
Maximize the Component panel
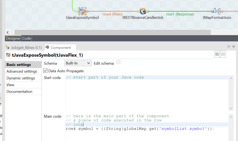click(234, 47)
